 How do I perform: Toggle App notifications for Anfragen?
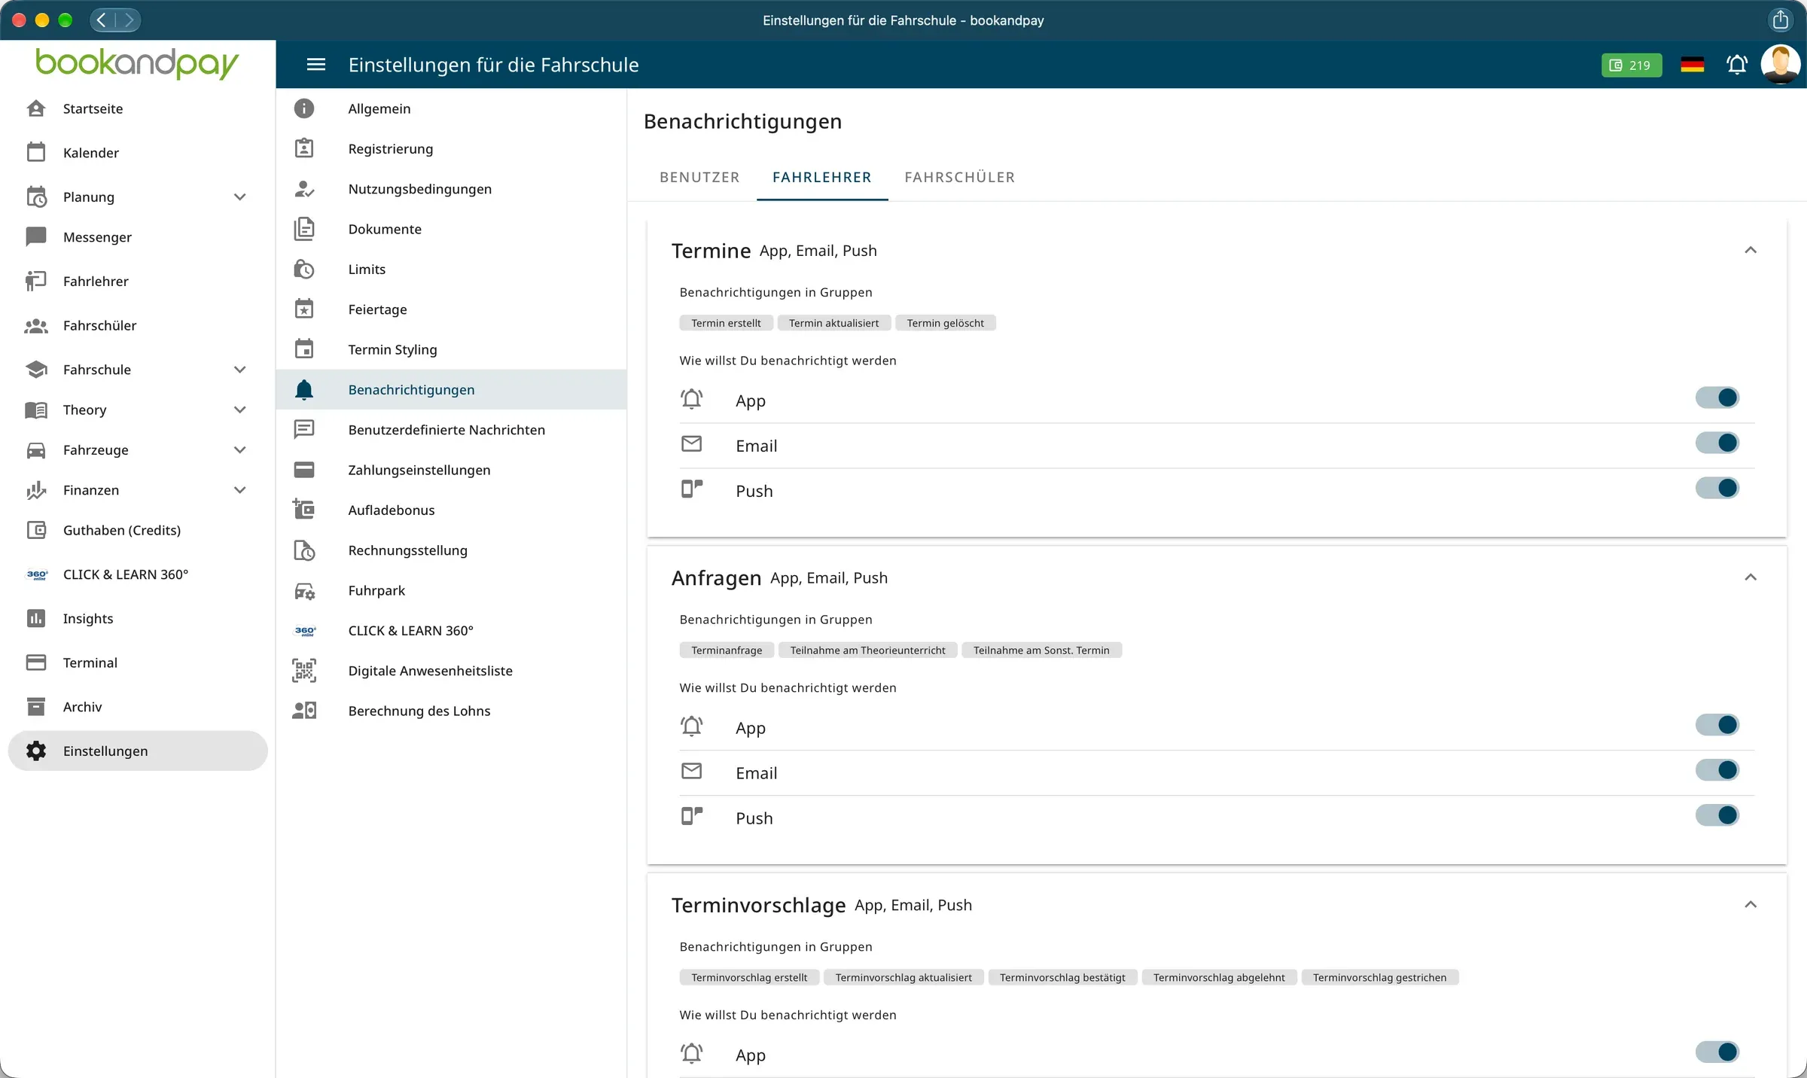[x=1717, y=725]
